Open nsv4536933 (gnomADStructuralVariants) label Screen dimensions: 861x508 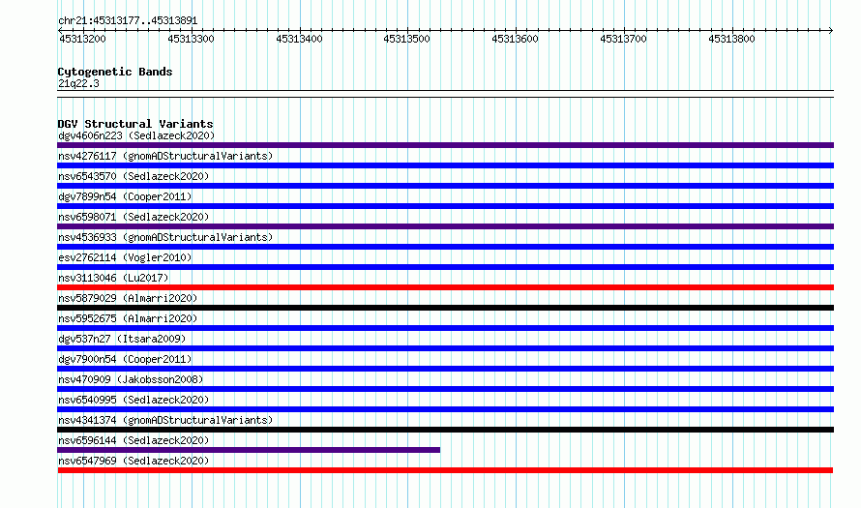(x=165, y=237)
